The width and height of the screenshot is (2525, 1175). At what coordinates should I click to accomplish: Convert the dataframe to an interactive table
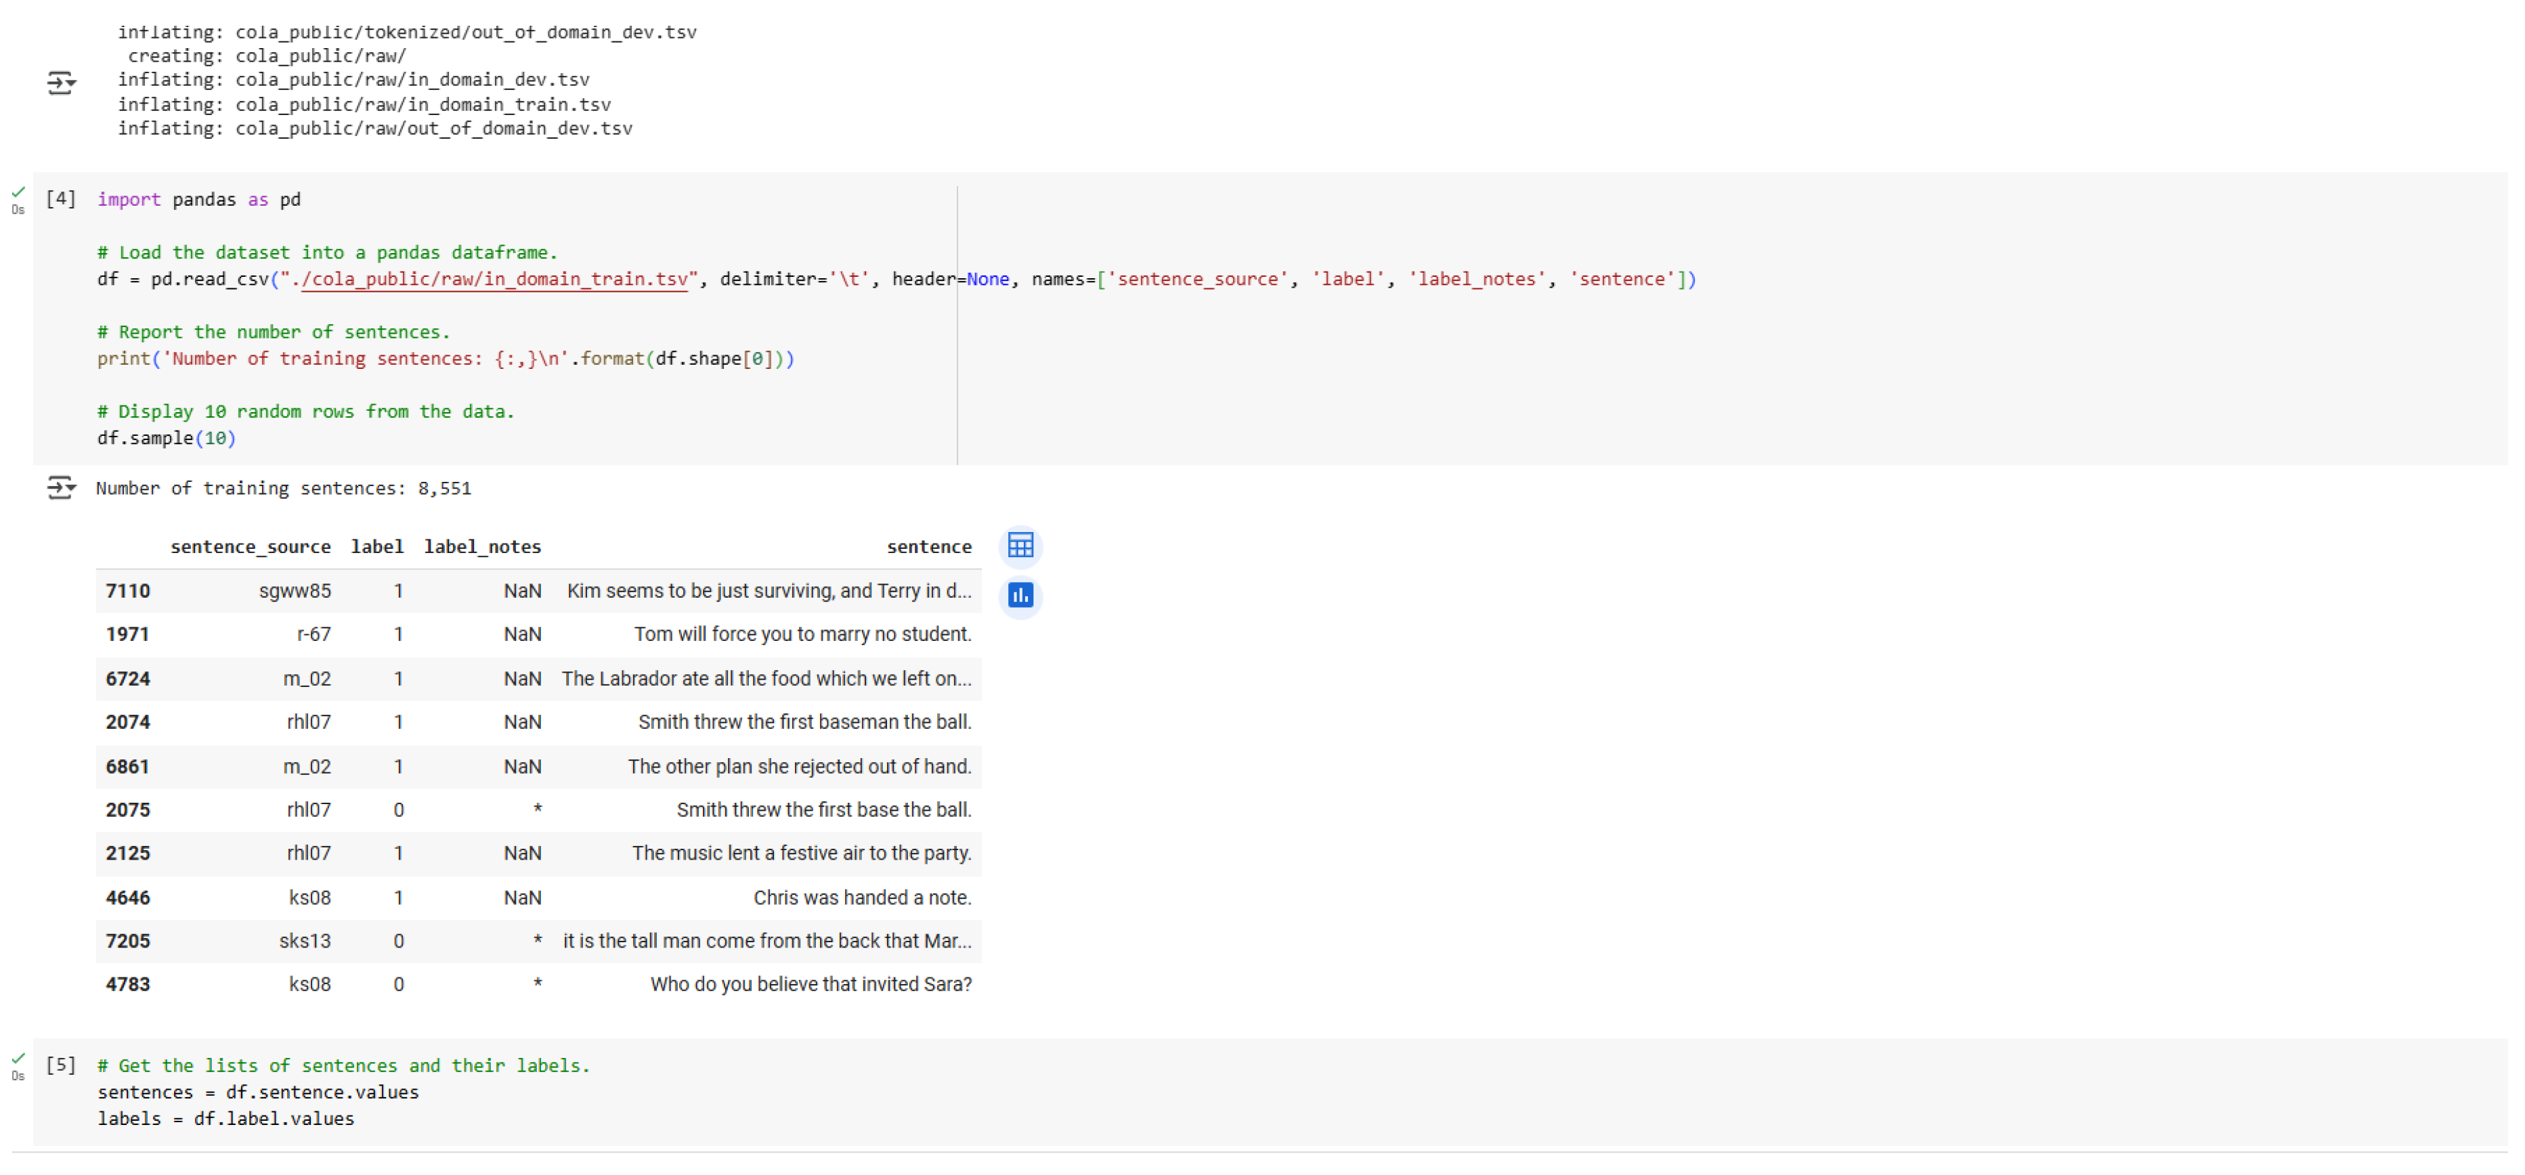(1020, 546)
